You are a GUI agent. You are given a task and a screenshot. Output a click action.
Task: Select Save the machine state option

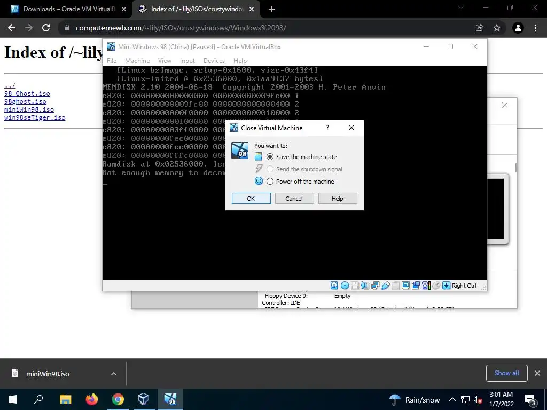pyautogui.click(x=302, y=157)
